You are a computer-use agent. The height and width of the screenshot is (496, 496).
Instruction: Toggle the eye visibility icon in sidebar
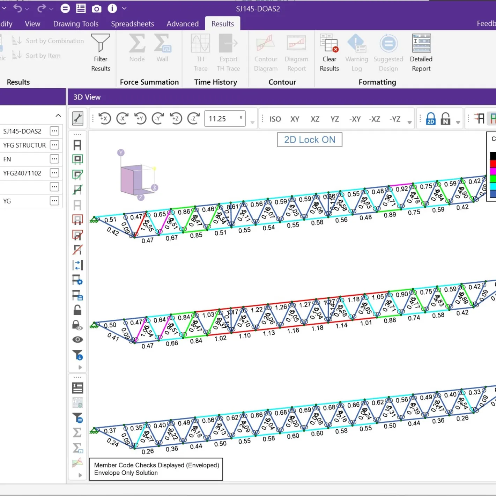coord(77,340)
